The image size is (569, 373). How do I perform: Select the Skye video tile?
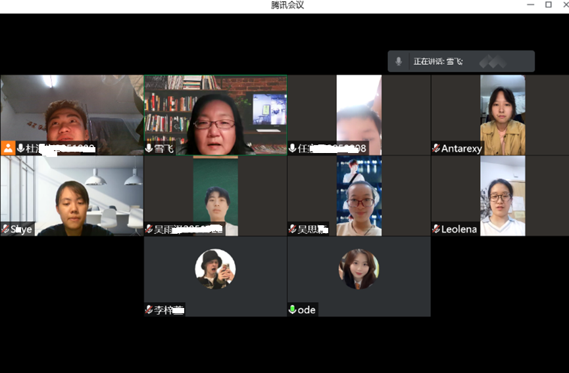click(x=72, y=196)
